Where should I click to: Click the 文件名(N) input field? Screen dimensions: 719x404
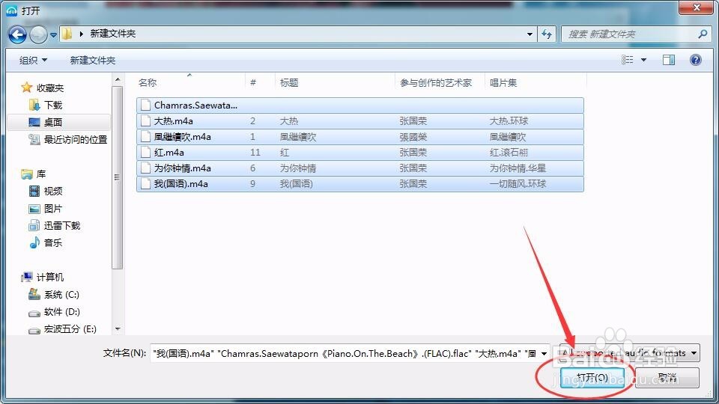click(345, 353)
